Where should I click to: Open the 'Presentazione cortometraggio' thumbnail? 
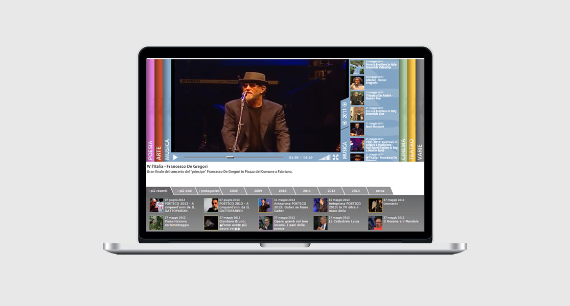pyautogui.click(x=156, y=223)
